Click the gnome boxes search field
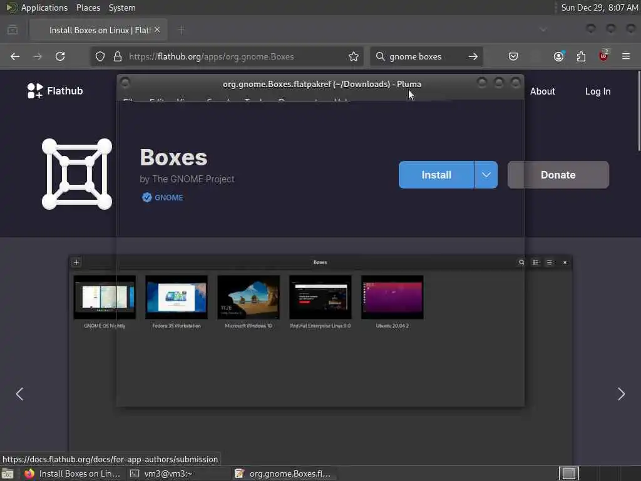This screenshot has height=481, width=641. point(425,56)
